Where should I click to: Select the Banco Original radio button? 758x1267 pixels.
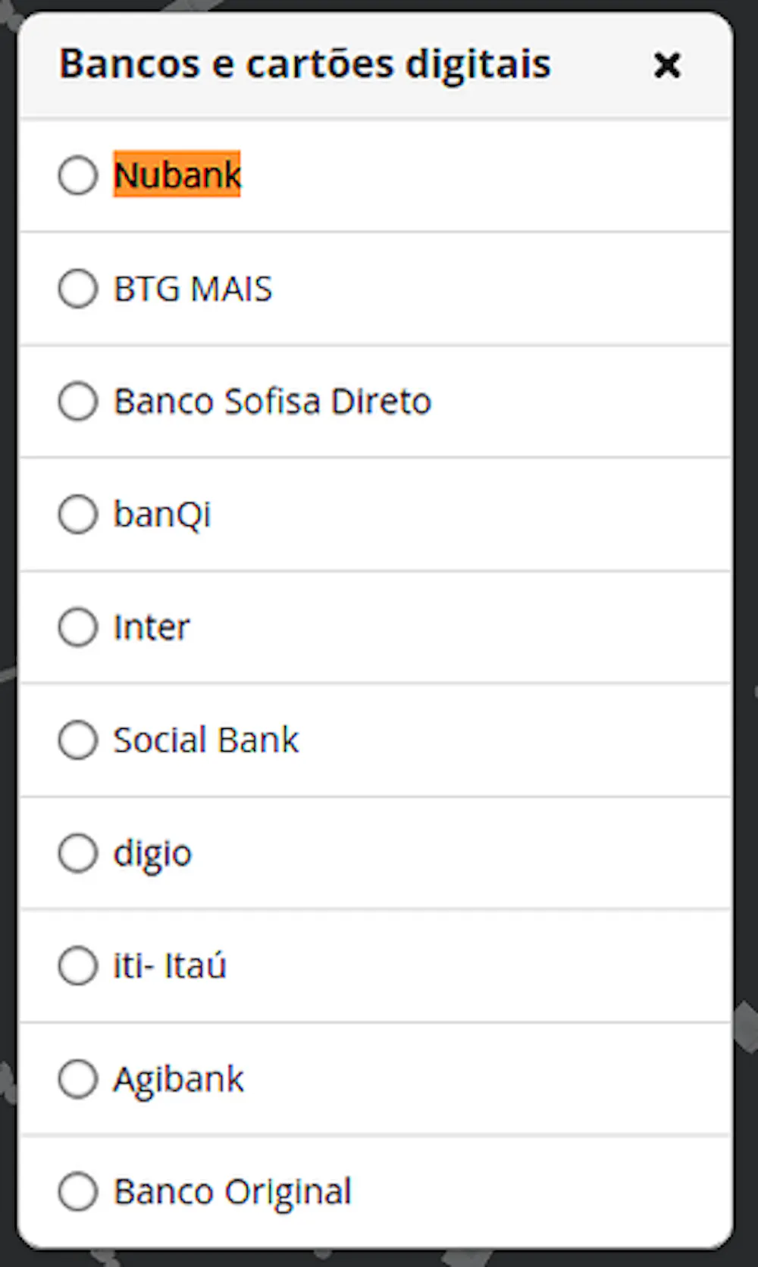tap(78, 1192)
